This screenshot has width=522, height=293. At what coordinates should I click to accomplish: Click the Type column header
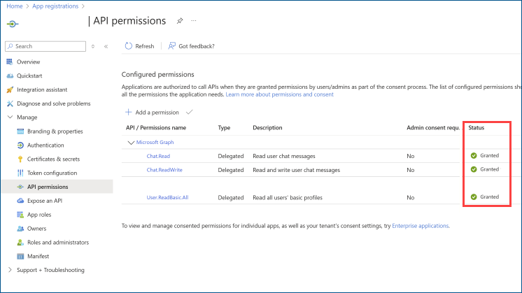[224, 128]
